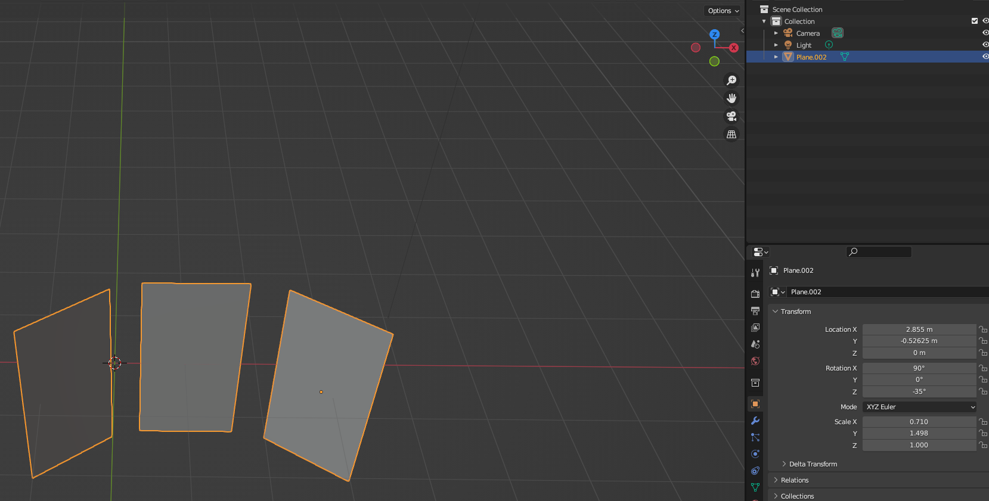Open the Scene properties tab
The height and width of the screenshot is (501, 989).
click(755, 344)
